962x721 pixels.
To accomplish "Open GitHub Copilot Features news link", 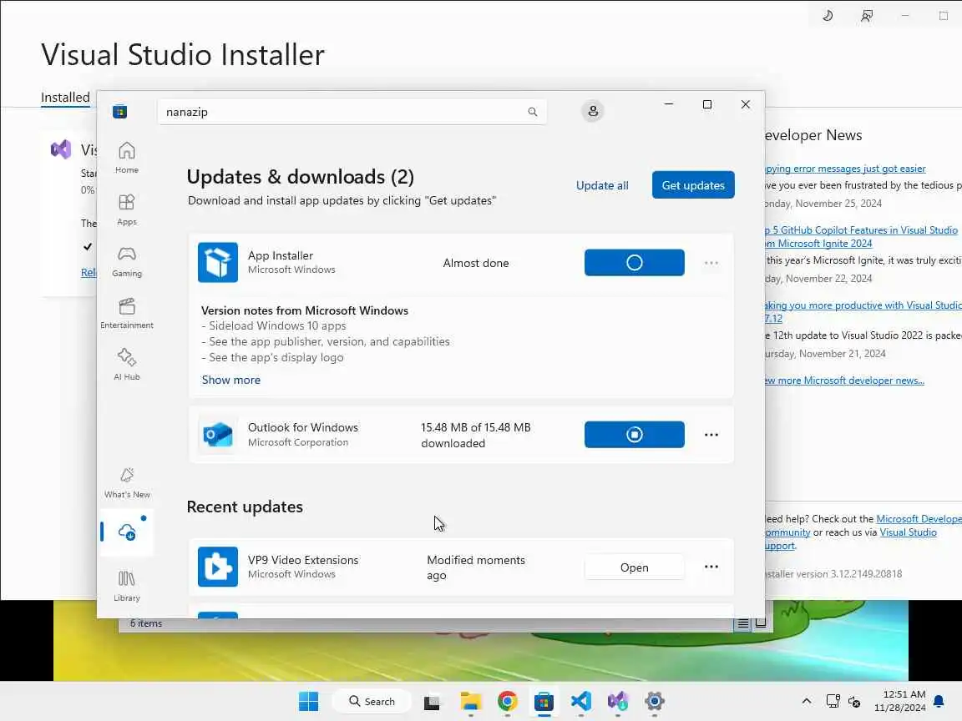I will click(861, 237).
